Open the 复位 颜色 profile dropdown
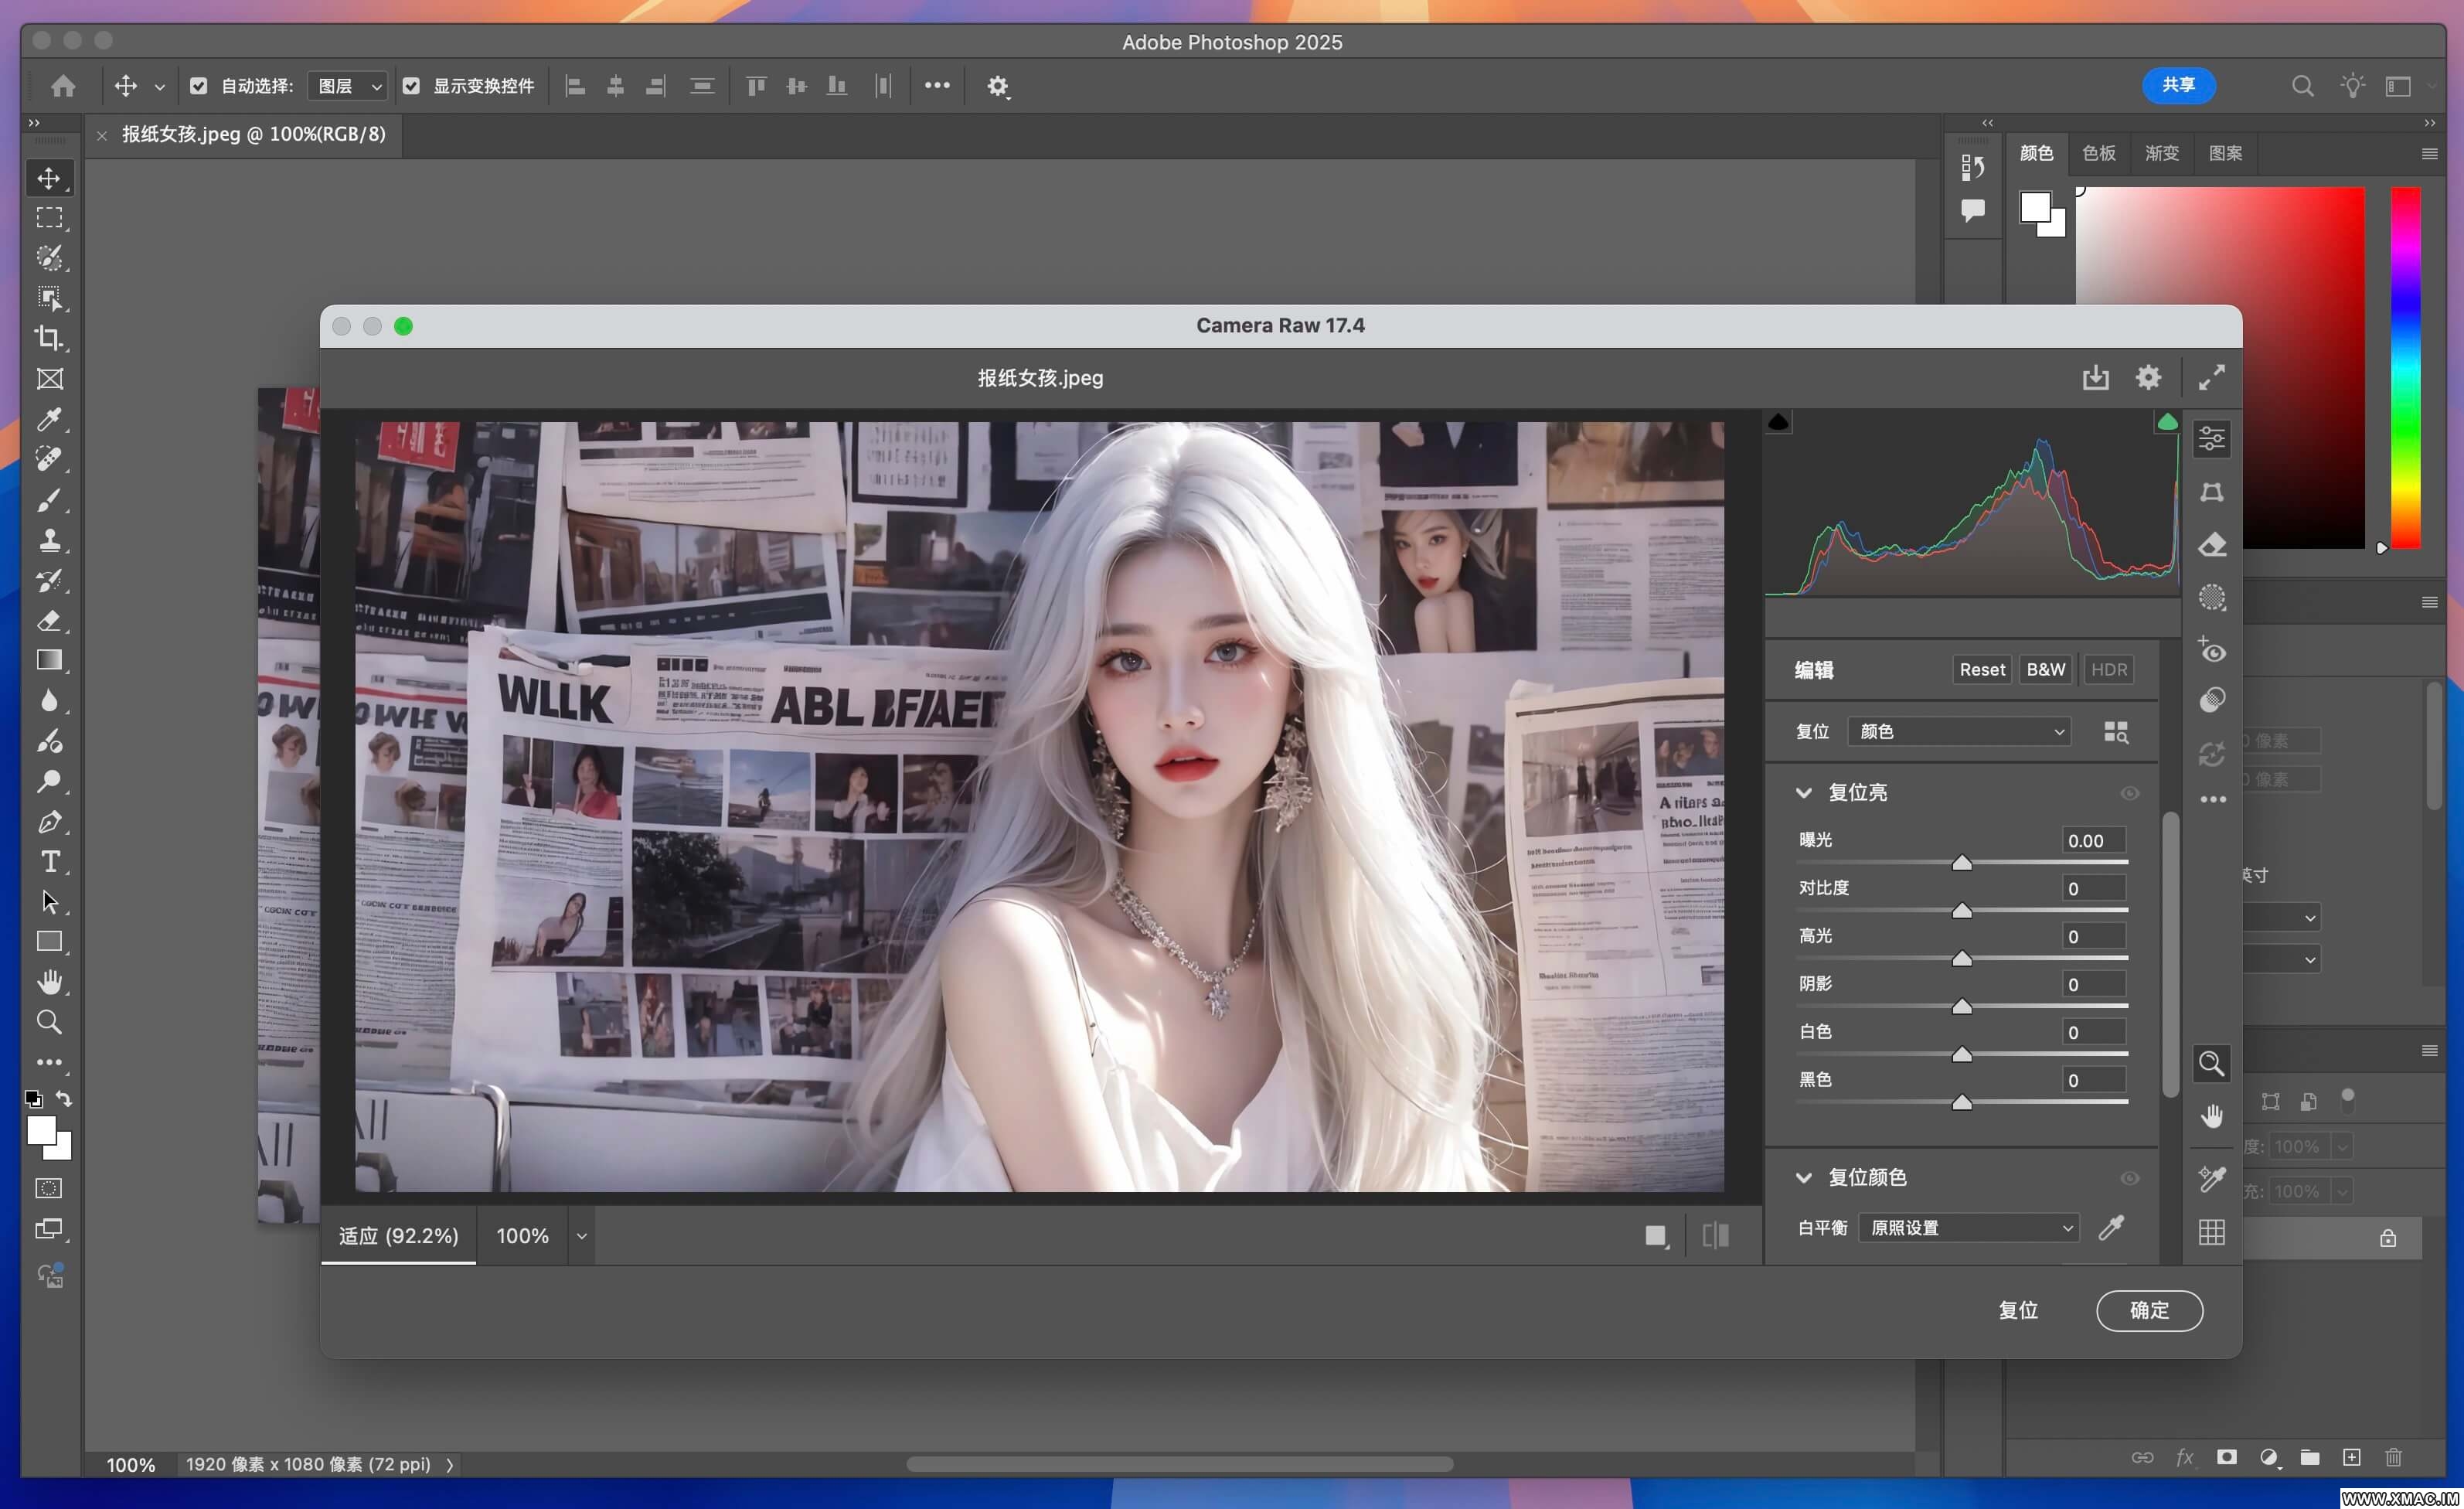The width and height of the screenshot is (2464, 1509). (x=1959, y=731)
